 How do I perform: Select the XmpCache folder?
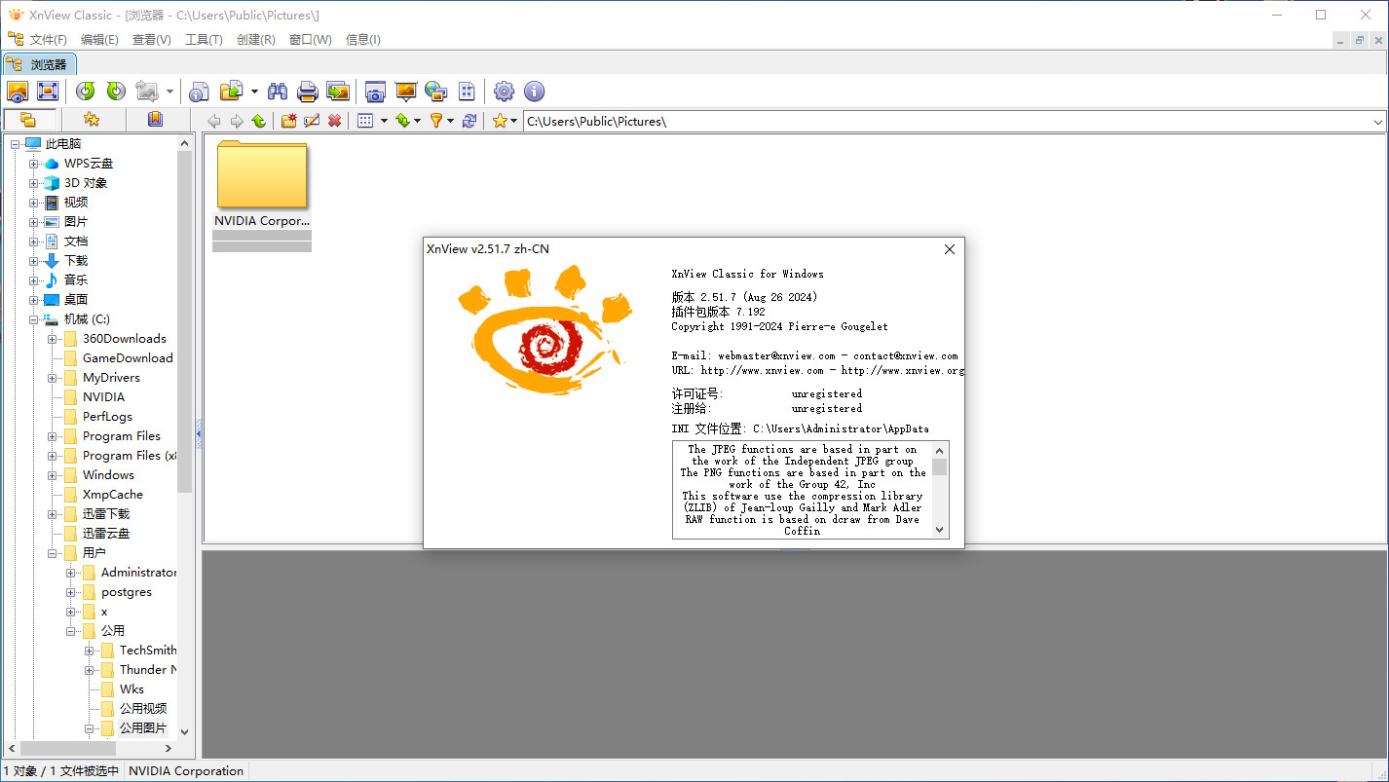113,495
